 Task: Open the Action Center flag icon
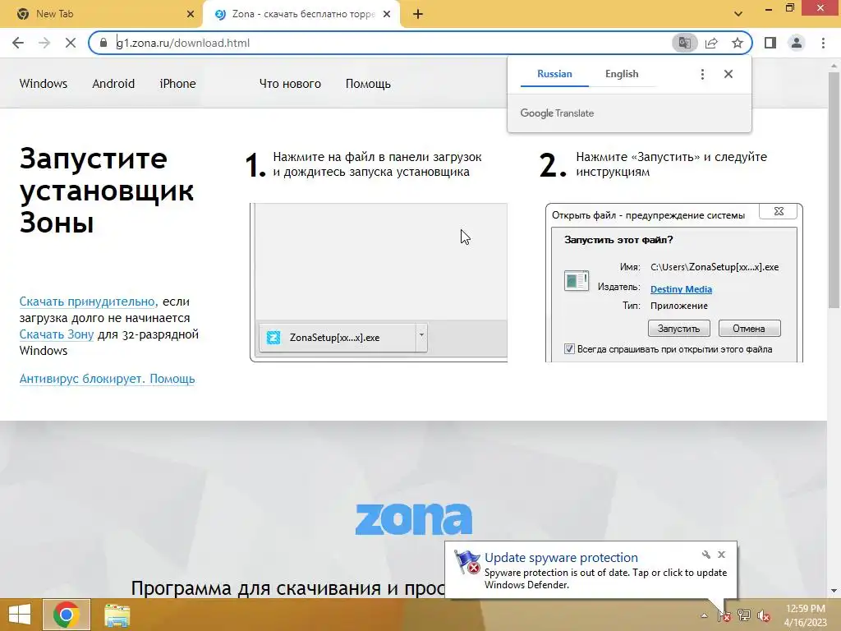(x=724, y=615)
